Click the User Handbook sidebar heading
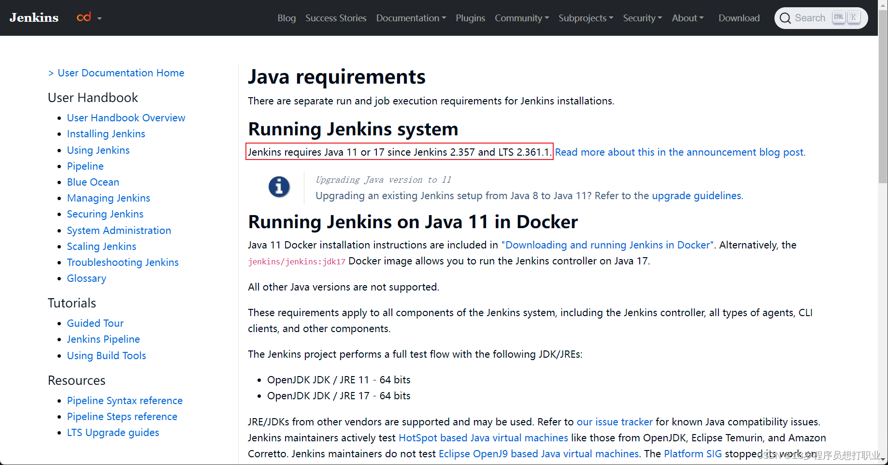Viewport: 888px width, 465px height. (93, 98)
